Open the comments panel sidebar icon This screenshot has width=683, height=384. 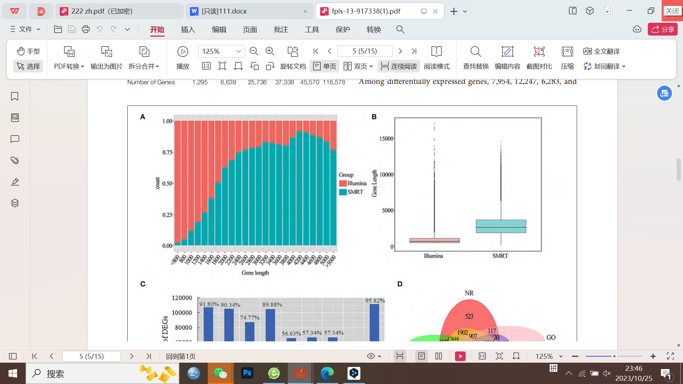[x=15, y=139]
